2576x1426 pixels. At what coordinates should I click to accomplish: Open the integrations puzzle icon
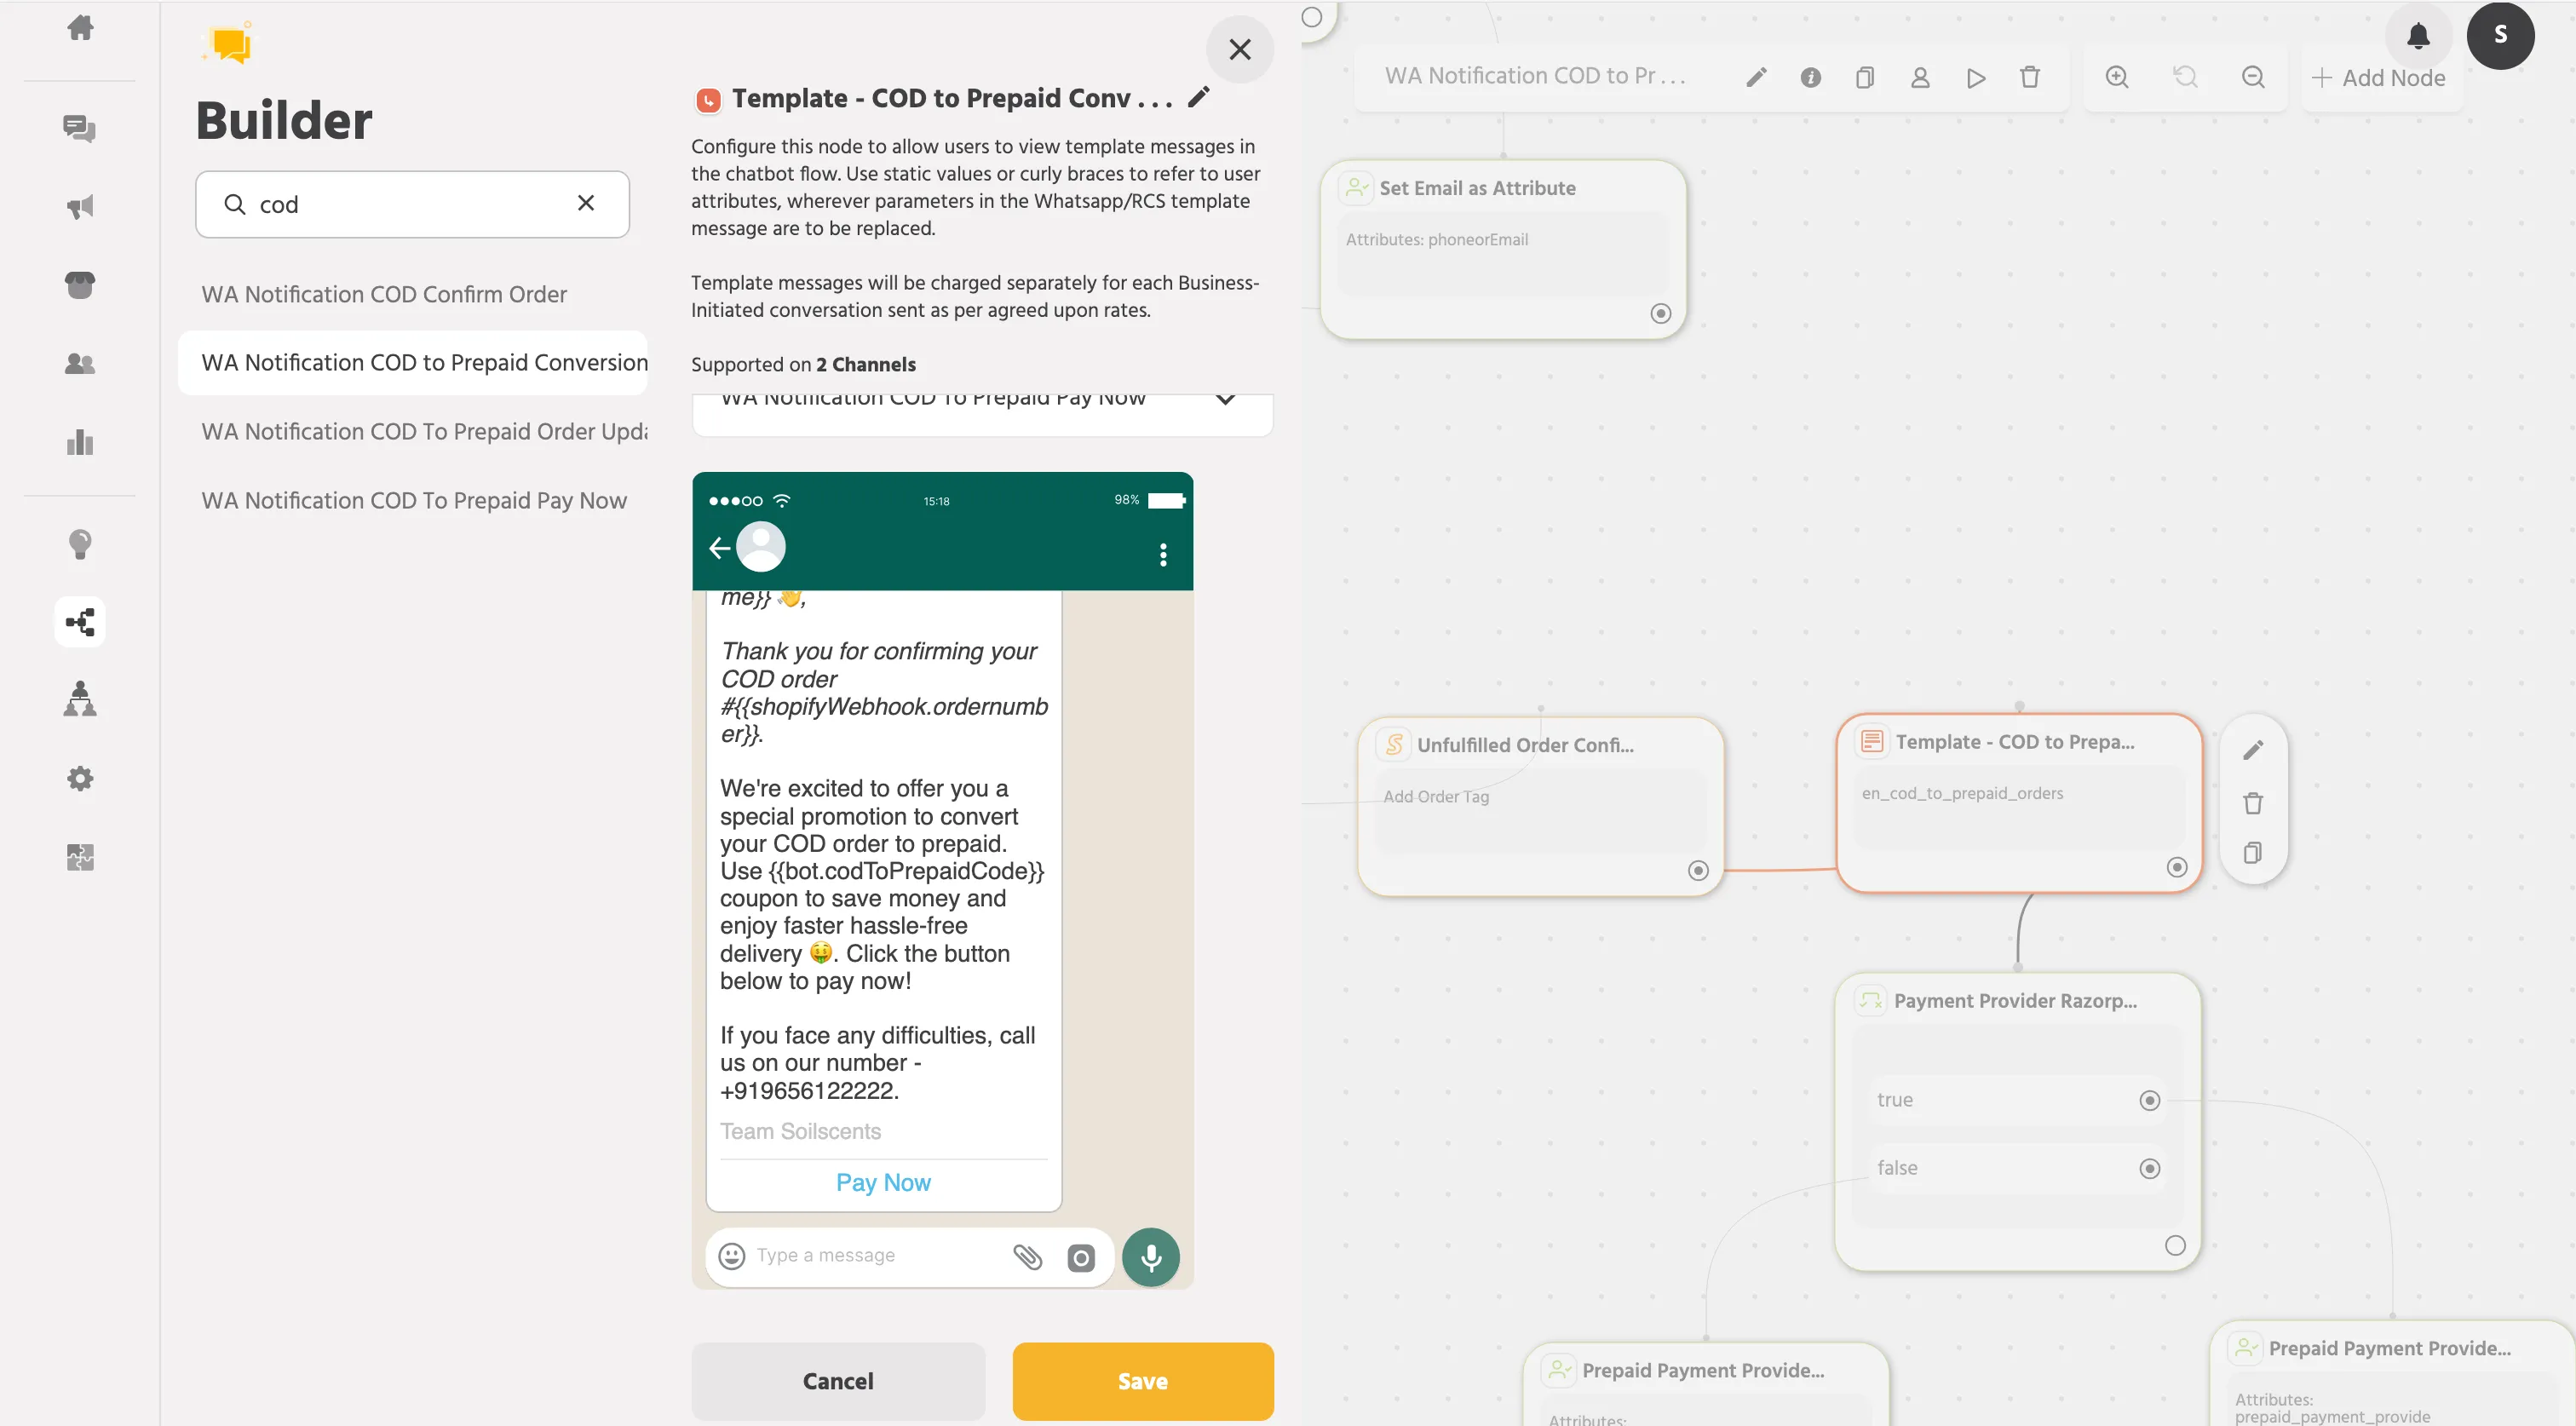coord(80,857)
